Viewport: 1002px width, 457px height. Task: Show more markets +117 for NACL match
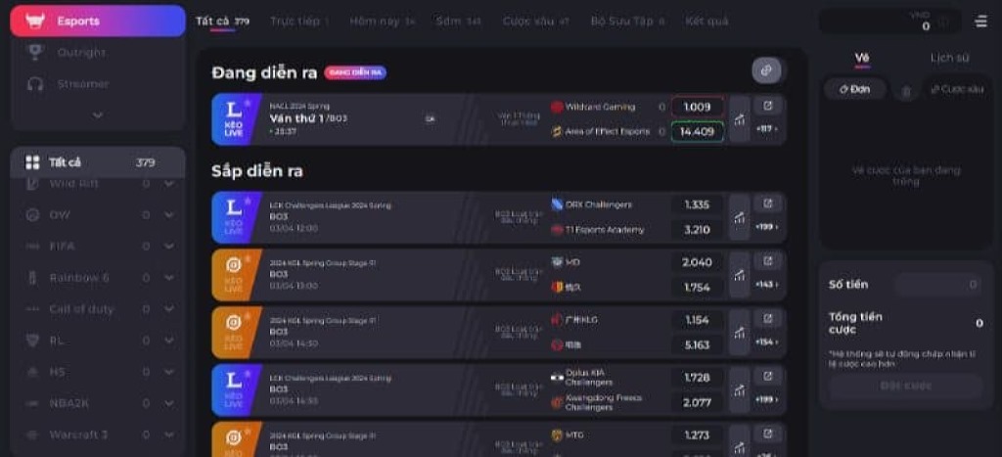pyautogui.click(x=766, y=129)
